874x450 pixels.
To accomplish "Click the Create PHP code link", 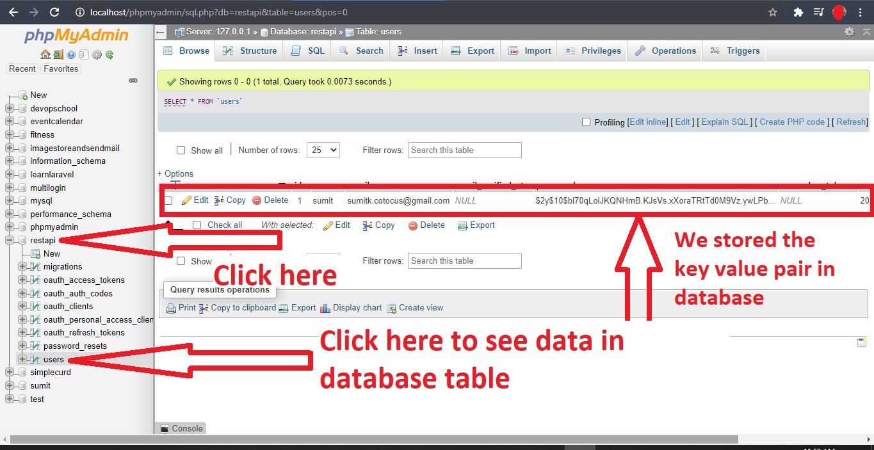I will [792, 122].
